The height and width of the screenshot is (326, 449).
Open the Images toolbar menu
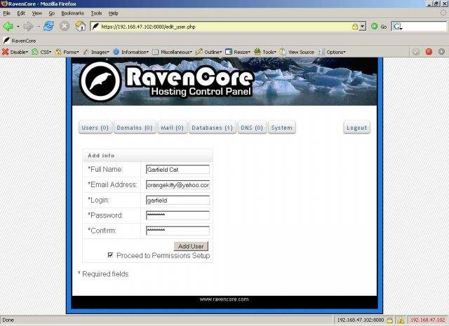click(96, 52)
